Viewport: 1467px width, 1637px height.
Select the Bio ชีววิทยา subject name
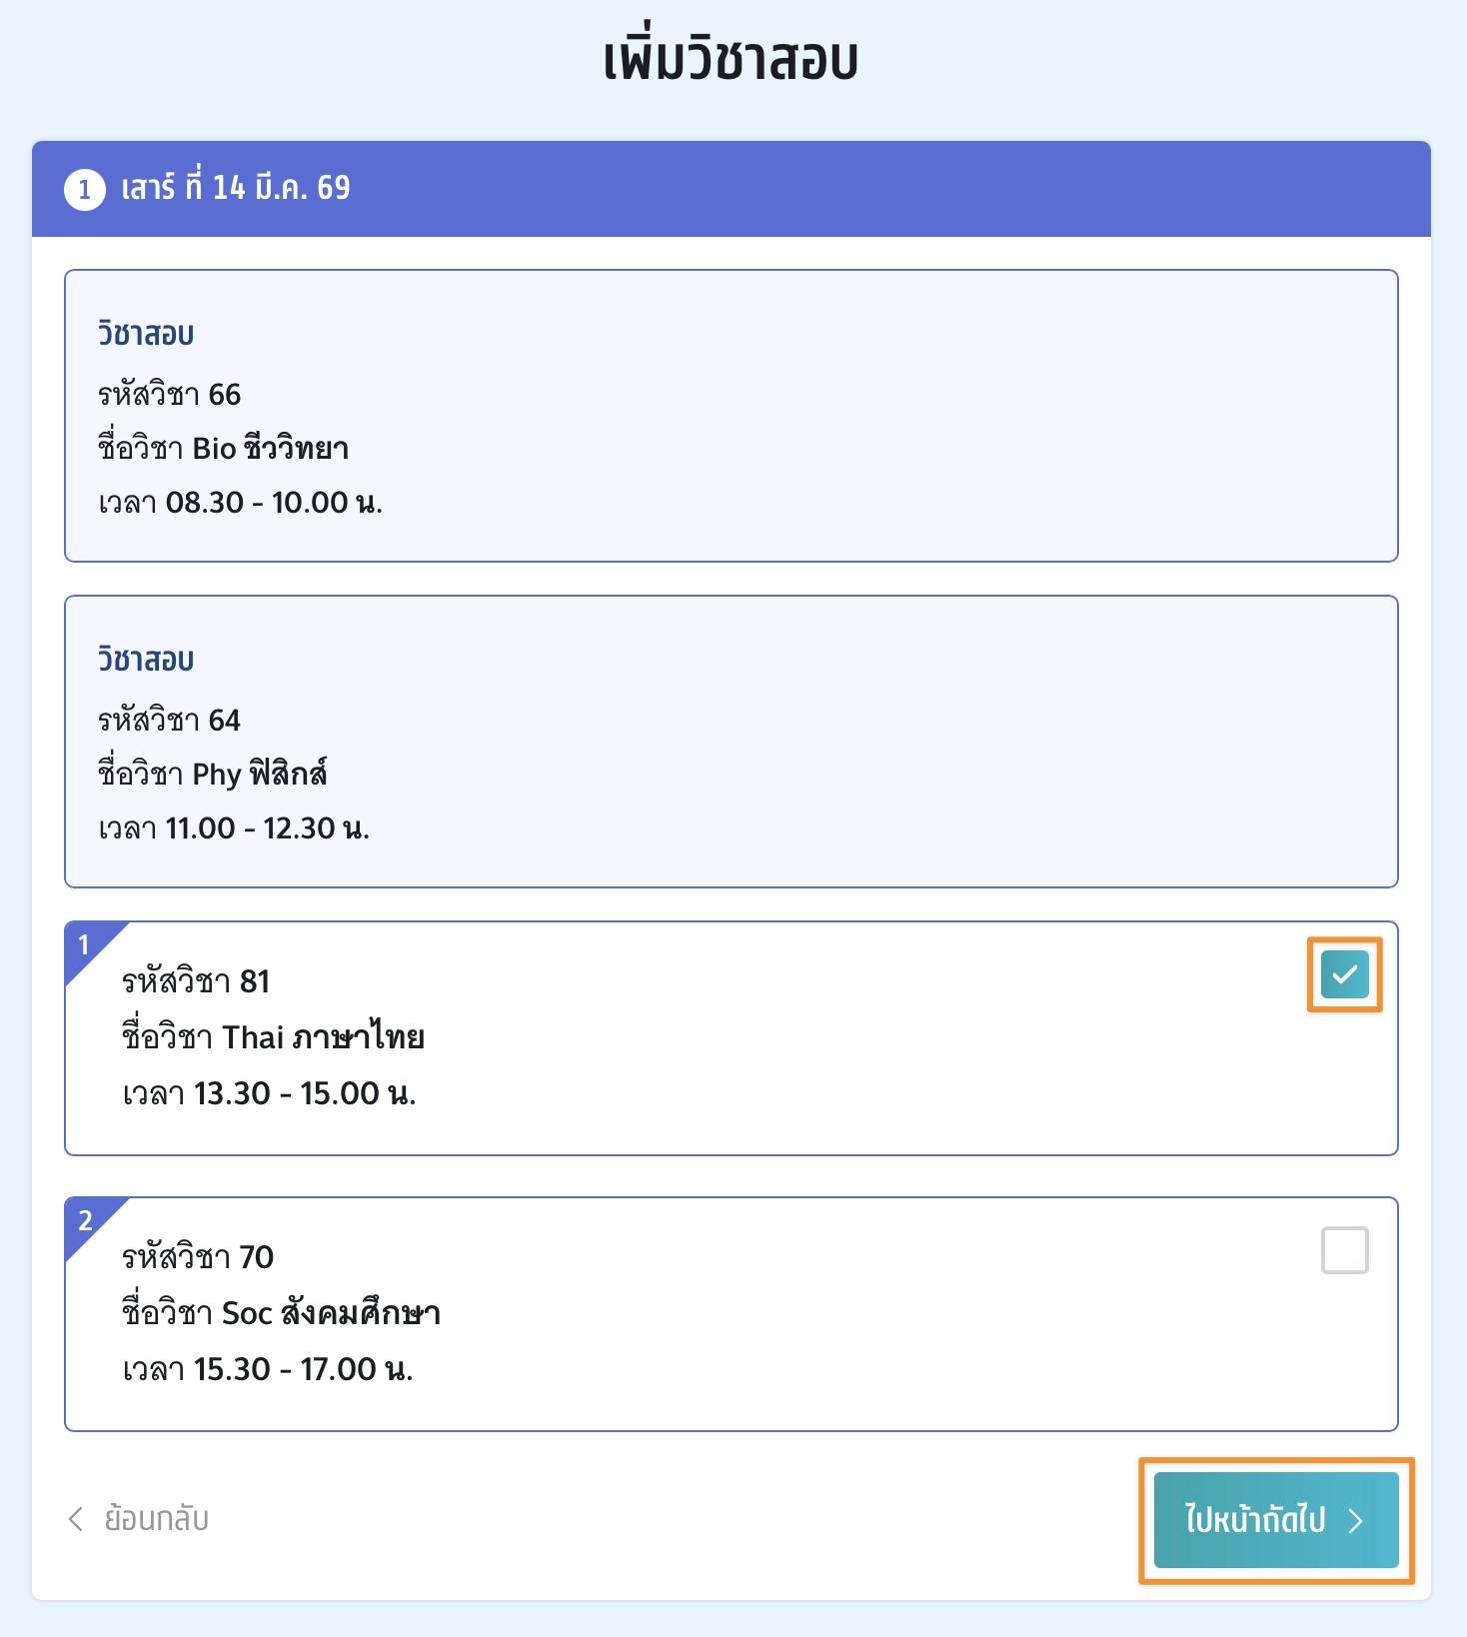pyautogui.click(x=270, y=449)
